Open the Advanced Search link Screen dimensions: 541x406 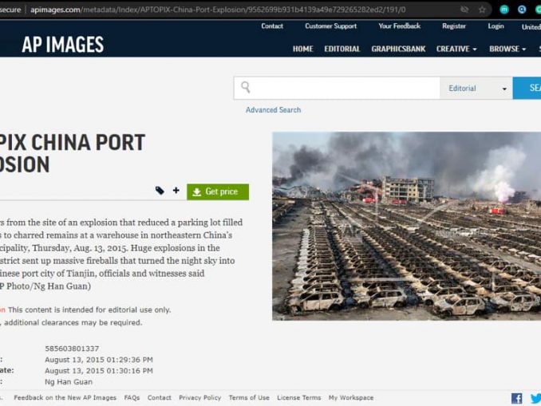(x=273, y=110)
